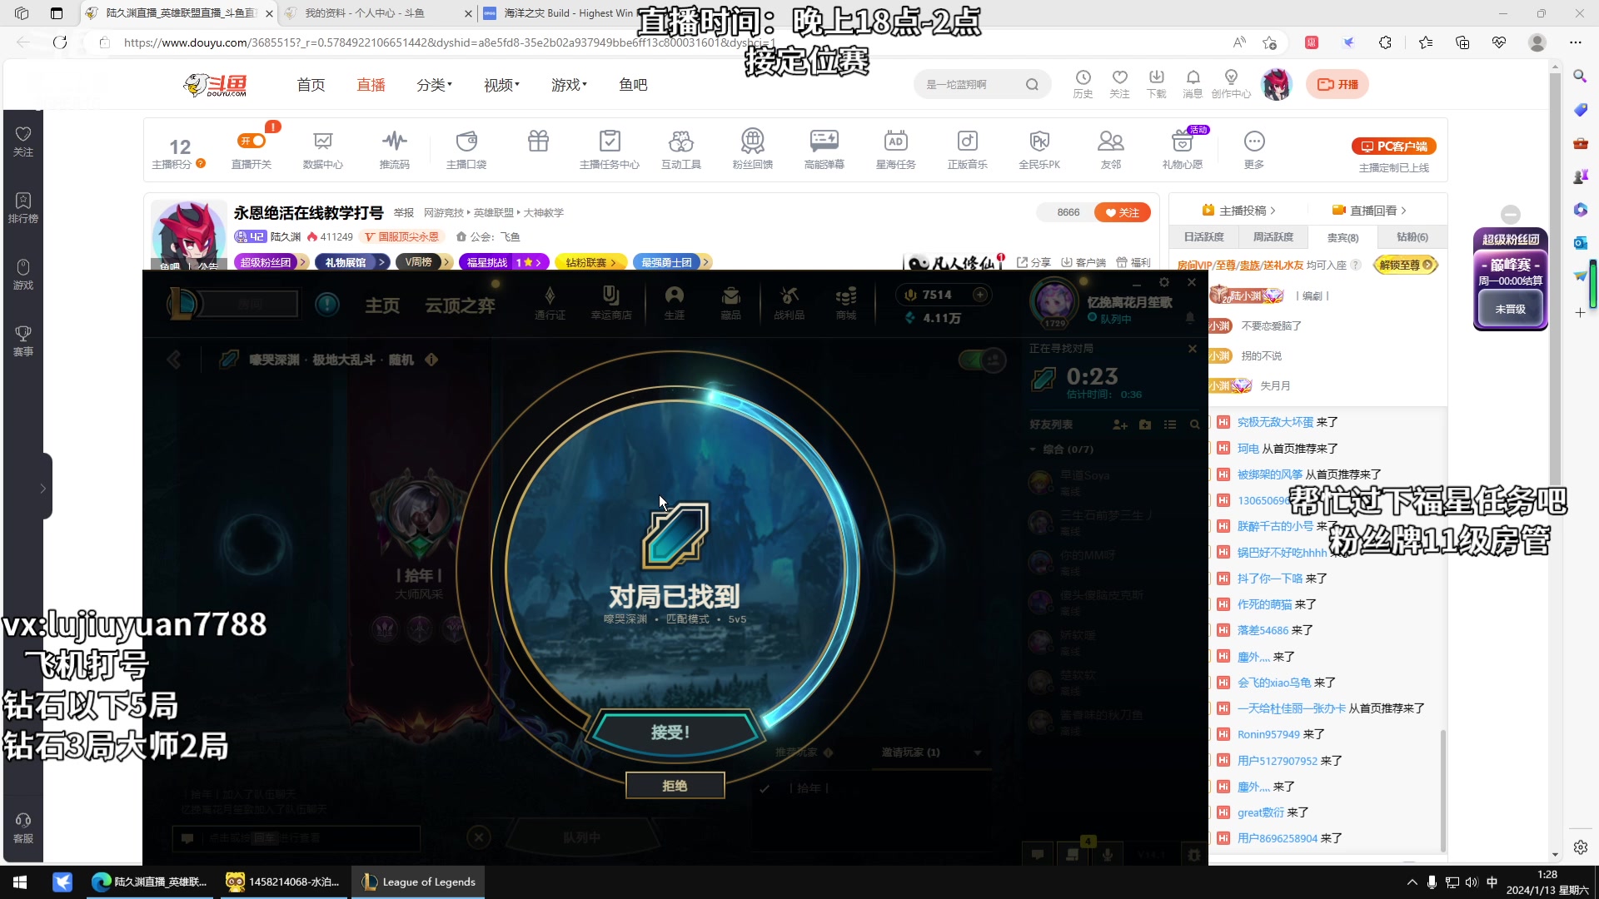
Task: Open 超级粉丝团 badge arrow
Action: (x=303, y=262)
